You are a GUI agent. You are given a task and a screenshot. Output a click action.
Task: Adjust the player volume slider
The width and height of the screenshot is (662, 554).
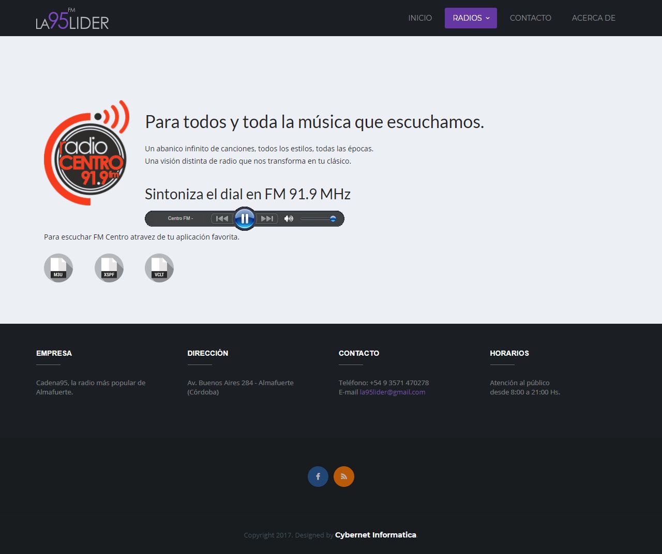(319, 218)
